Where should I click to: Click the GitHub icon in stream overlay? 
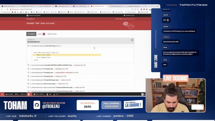[x=37, y=105]
